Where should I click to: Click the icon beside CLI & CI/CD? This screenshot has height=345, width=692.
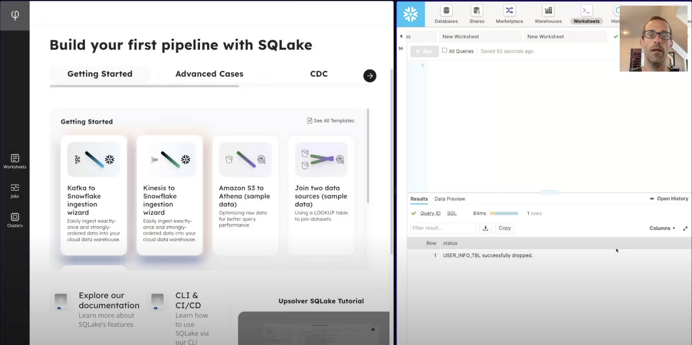tap(157, 301)
